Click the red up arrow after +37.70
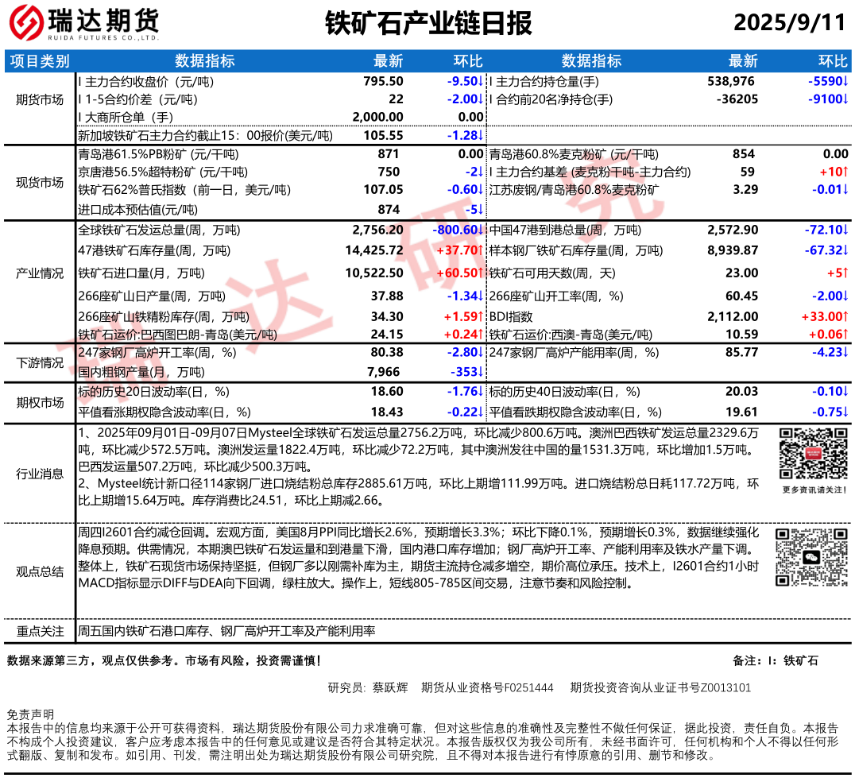 pos(479,250)
